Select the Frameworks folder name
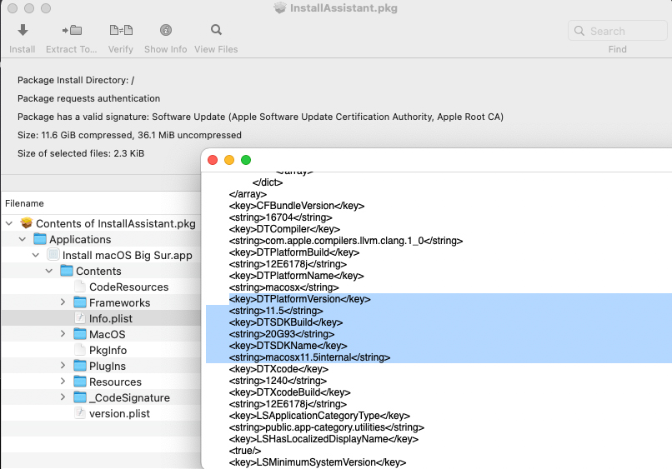 (x=119, y=302)
